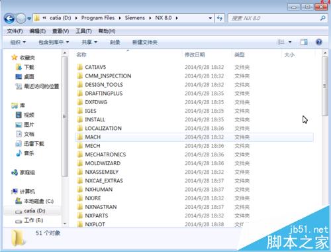
Task: Select the DESIGN_TOOLS folder icon
Action: [80, 84]
